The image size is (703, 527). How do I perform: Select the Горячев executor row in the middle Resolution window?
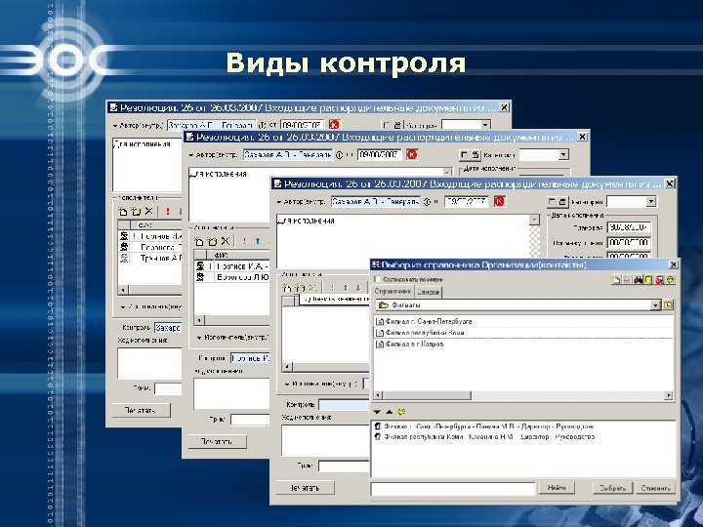coord(232,266)
